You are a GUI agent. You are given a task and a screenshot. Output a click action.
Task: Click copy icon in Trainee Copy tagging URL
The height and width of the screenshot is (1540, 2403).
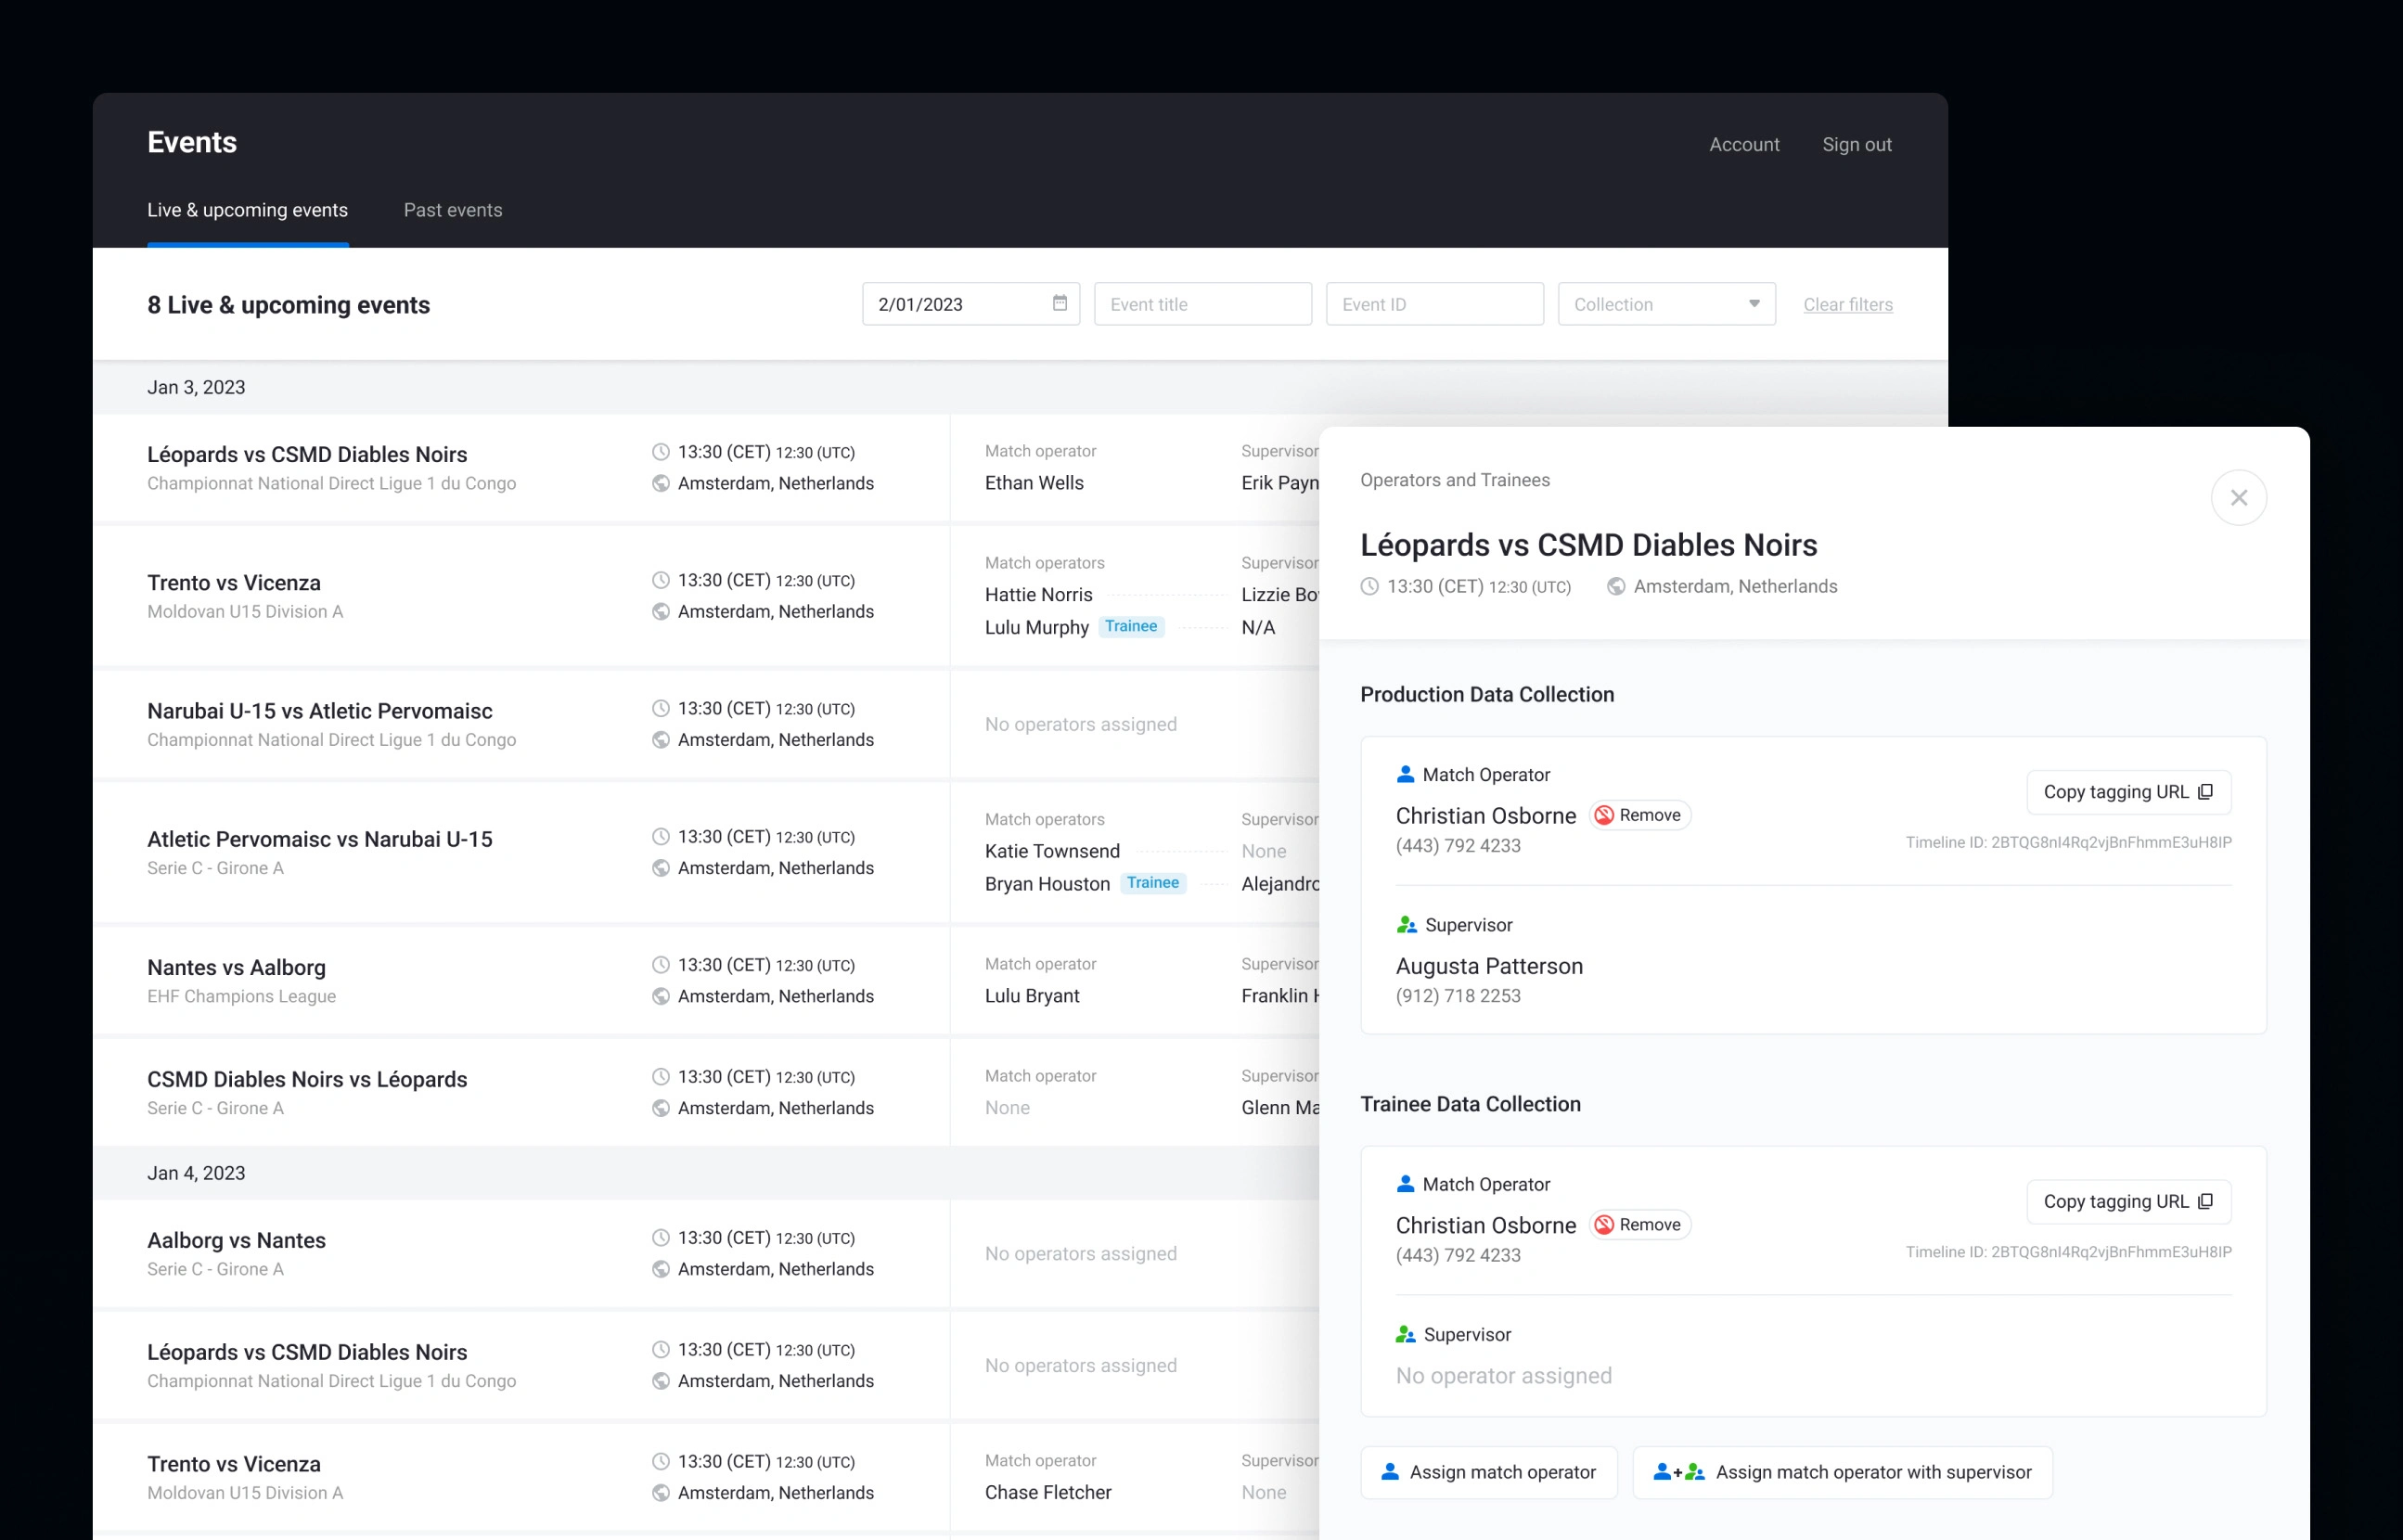(x=2205, y=1201)
